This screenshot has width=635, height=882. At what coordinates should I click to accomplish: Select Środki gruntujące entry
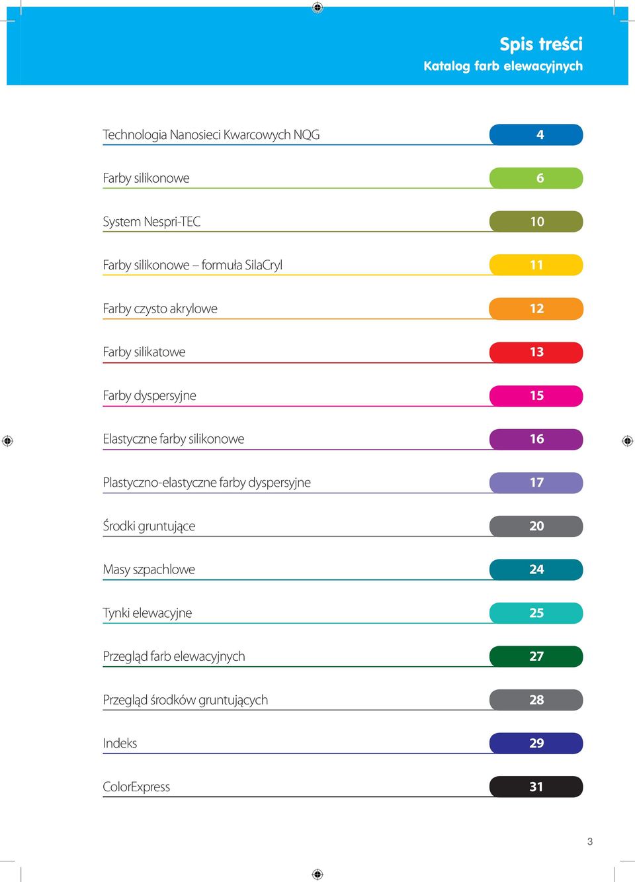tap(149, 526)
